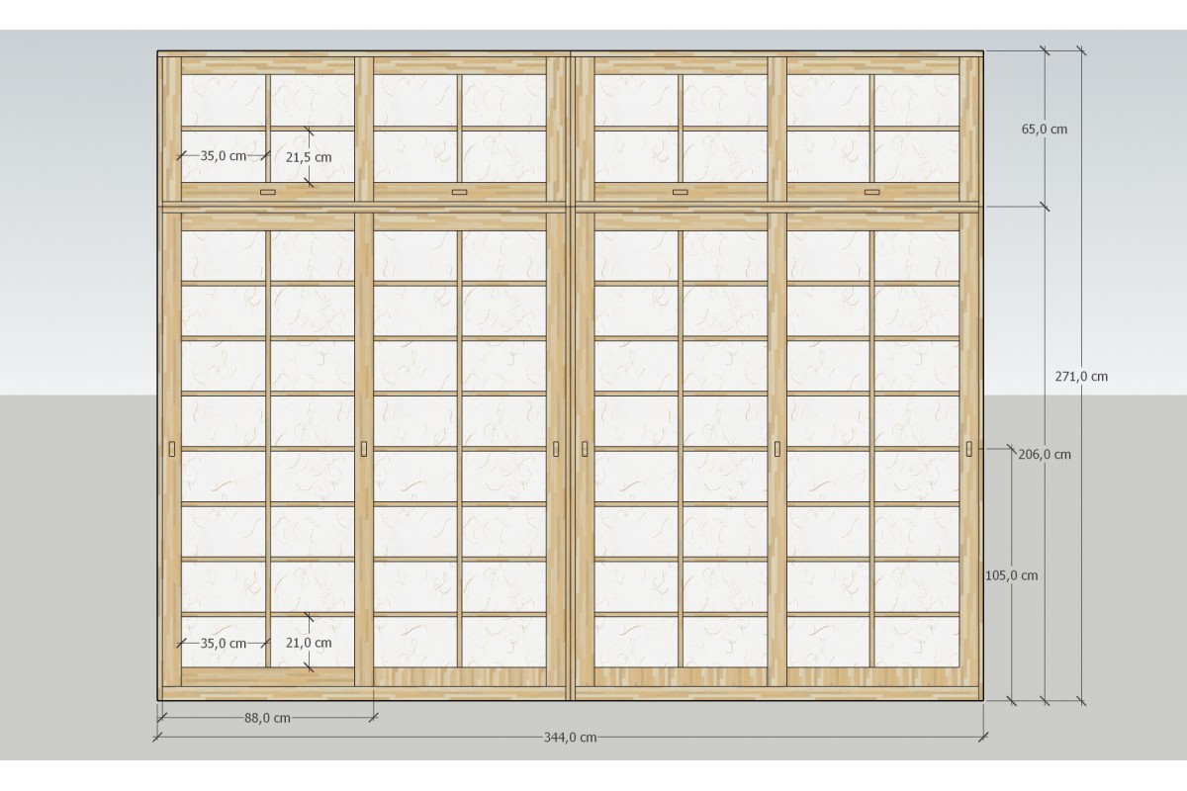The height and width of the screenshot is (791, 1187).
Task: Click the 35,0 cm label in bottom panel
Action: coord(223,643)
